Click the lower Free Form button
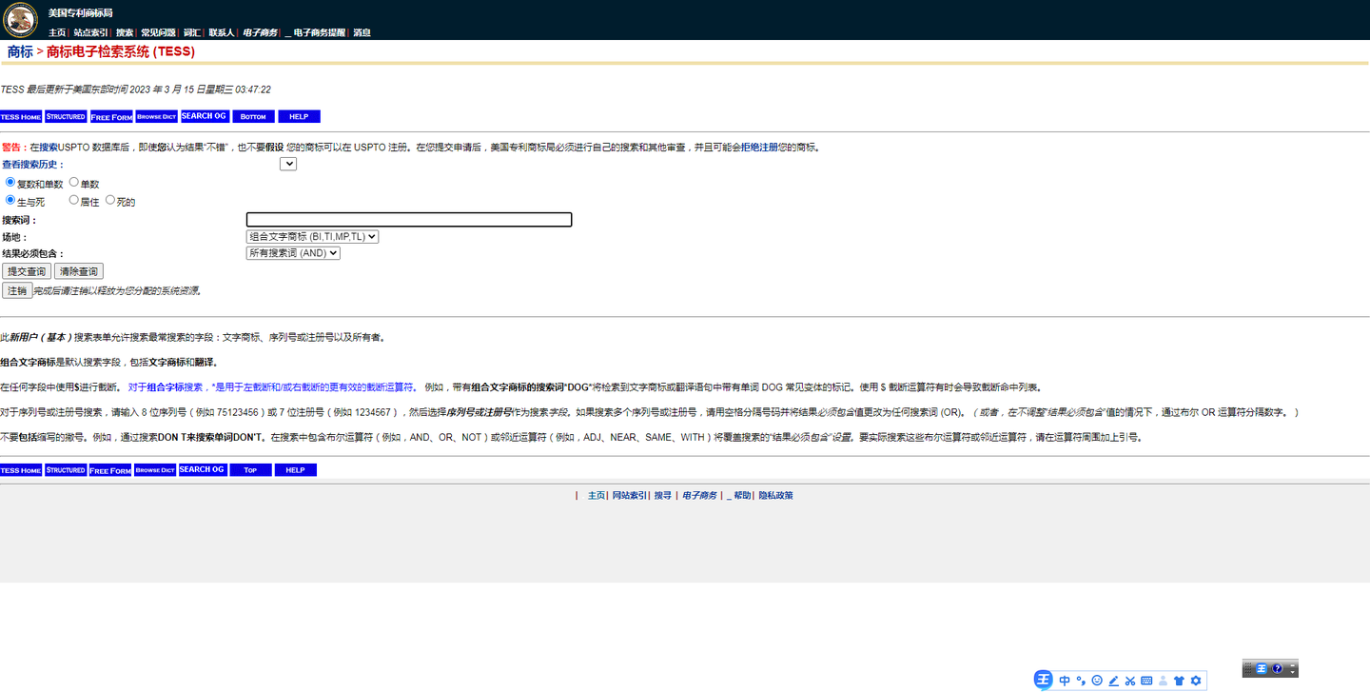1370x692 pixels. [110, 470]
